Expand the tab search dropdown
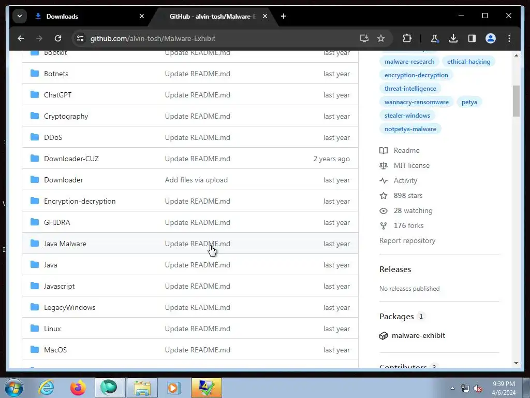530x398 pixels. [x=20, y=16]
